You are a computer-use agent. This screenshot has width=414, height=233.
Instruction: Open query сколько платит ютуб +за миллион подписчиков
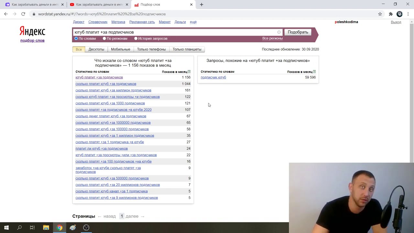click(113, 90)
